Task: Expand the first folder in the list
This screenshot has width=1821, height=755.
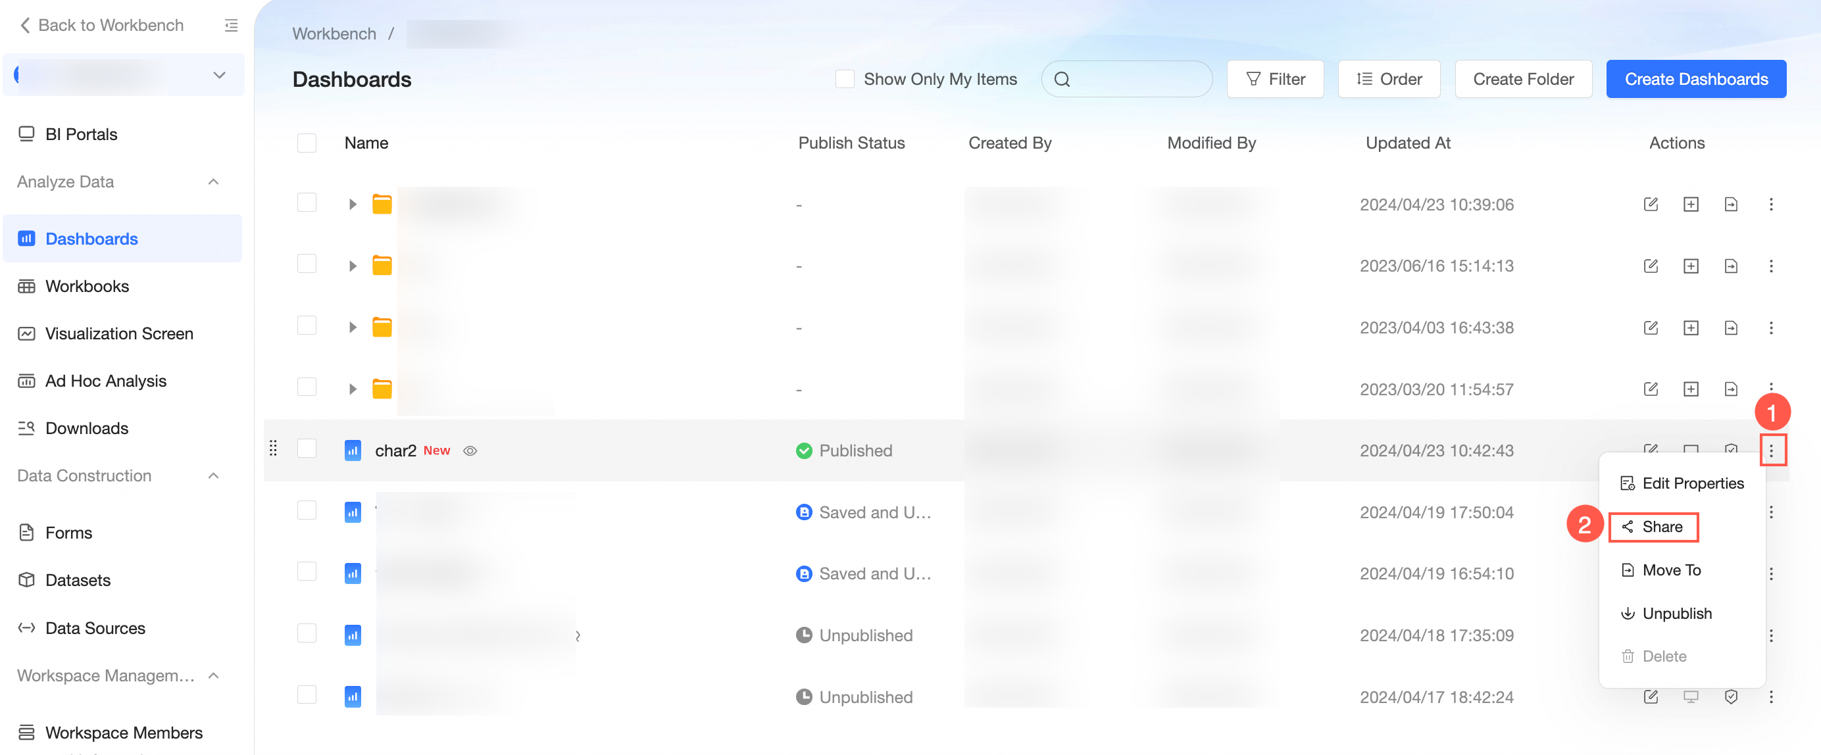Action: [352, 205]
